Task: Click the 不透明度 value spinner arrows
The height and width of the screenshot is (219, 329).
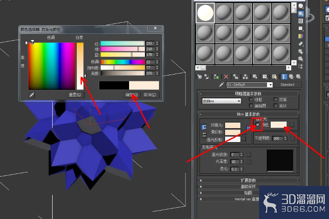Action: [x=285, y=138]
